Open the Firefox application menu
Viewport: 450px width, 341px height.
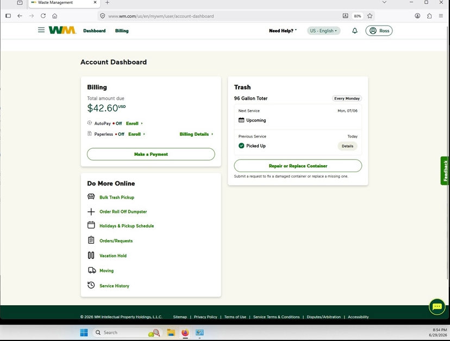441,16
